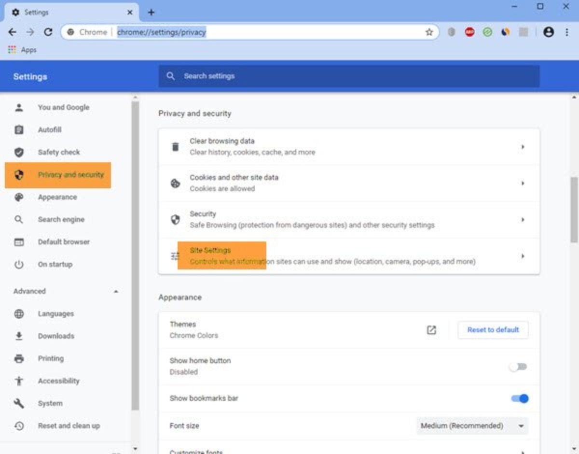Disable the Show bookmarks bar switch
579x454 pixels.
520,398
